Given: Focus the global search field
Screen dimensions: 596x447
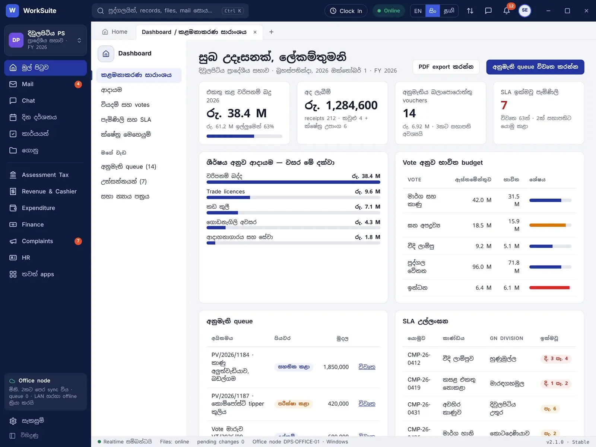Looking at the screenshot, I should point(170,11).
